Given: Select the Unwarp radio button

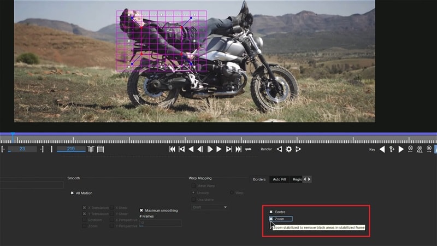Looking at the screenshot, I should coord(193,192).
